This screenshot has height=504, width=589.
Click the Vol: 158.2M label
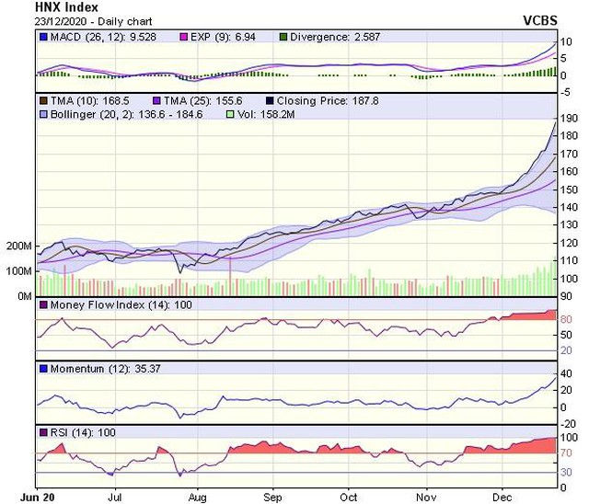click(266, 114)
